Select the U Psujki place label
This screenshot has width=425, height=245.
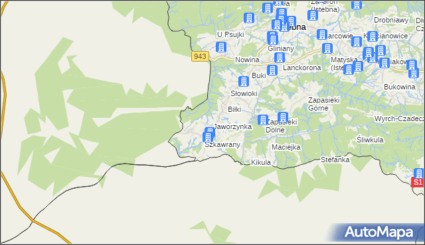[x=230, y=34]
